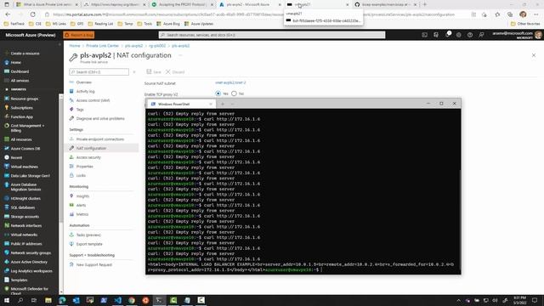Open directories and subscriptions filter icon

coord(436,35)
